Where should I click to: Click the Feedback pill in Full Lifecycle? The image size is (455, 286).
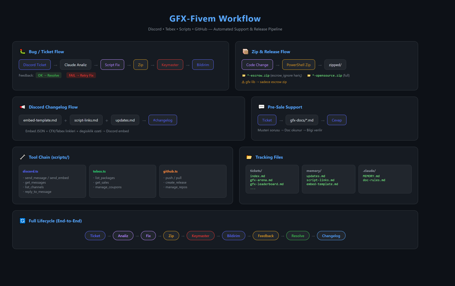(266, 236)
